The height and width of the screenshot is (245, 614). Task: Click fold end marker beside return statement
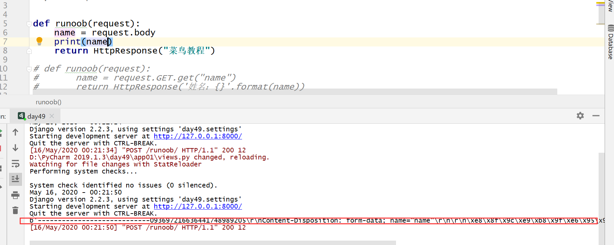29,51
